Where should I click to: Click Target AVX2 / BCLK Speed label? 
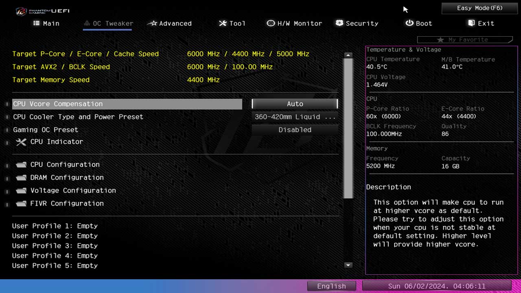click(61, 67)
